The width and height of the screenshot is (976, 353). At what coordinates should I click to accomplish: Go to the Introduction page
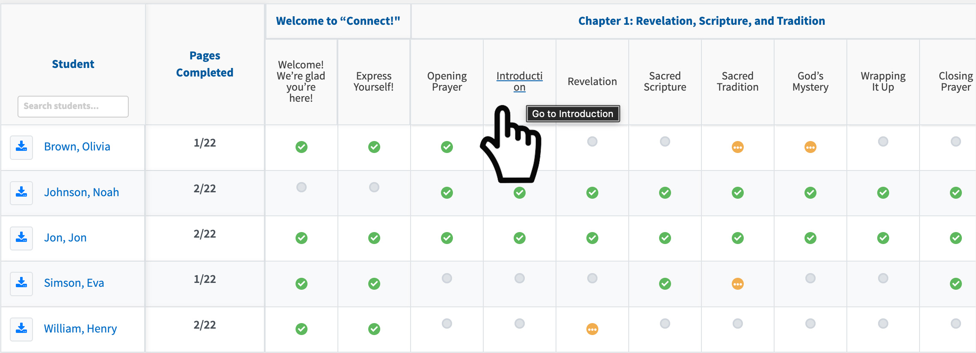coord(519,81)
